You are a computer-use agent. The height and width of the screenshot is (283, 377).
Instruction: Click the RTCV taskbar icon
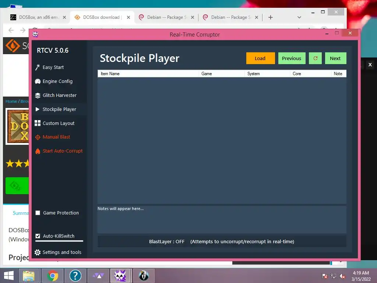click(x=120, y=276)
